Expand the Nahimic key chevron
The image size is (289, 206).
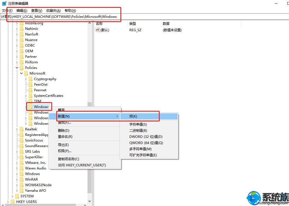coord(17,29)
